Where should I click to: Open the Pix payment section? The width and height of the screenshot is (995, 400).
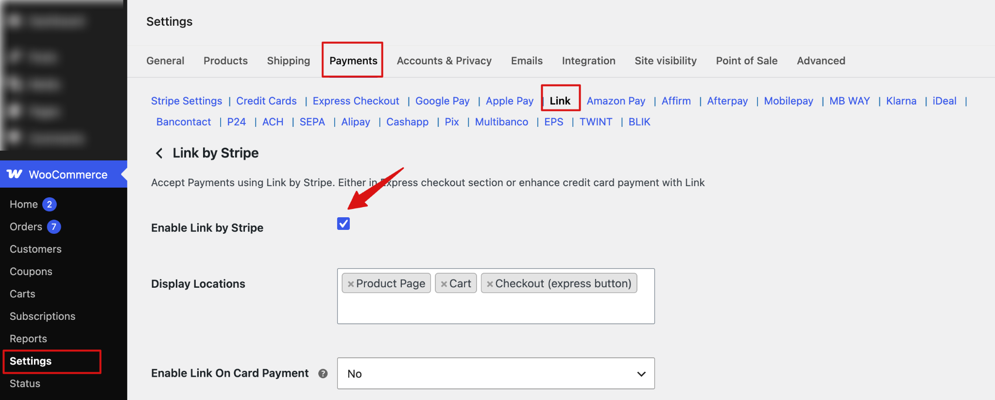coord(452,122)
